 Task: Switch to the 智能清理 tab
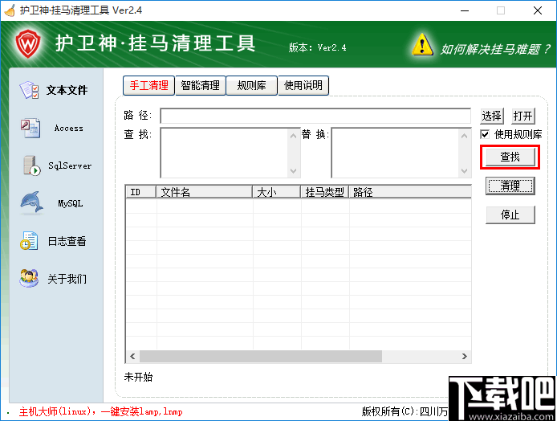[x=201, y=85]
